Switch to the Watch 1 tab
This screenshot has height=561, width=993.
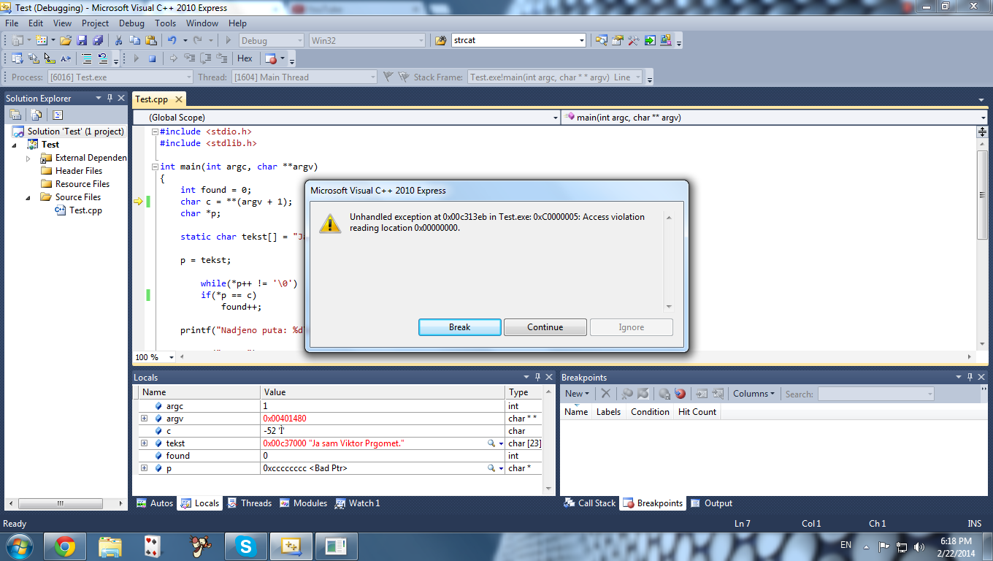click(358, 503)
